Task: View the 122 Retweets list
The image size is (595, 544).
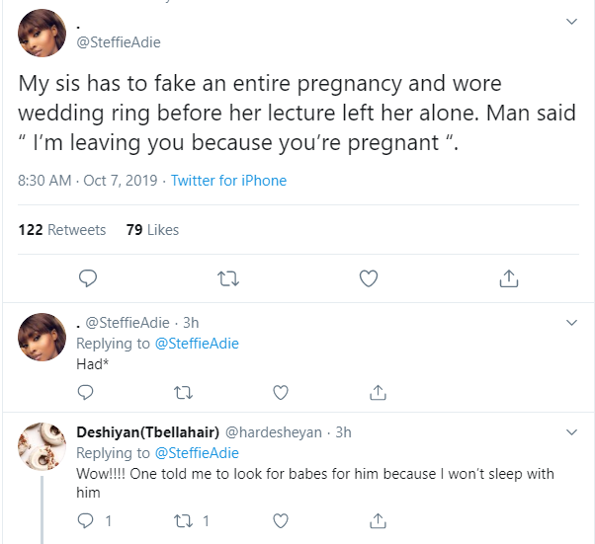Action: (x=62, y=230)
